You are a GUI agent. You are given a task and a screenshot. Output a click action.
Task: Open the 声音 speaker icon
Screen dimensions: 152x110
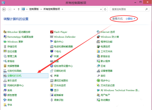pyautogui.click(x=52, y=76)
